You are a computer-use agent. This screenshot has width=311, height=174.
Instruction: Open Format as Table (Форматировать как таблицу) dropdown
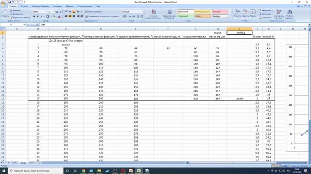[x=169, y=14]
